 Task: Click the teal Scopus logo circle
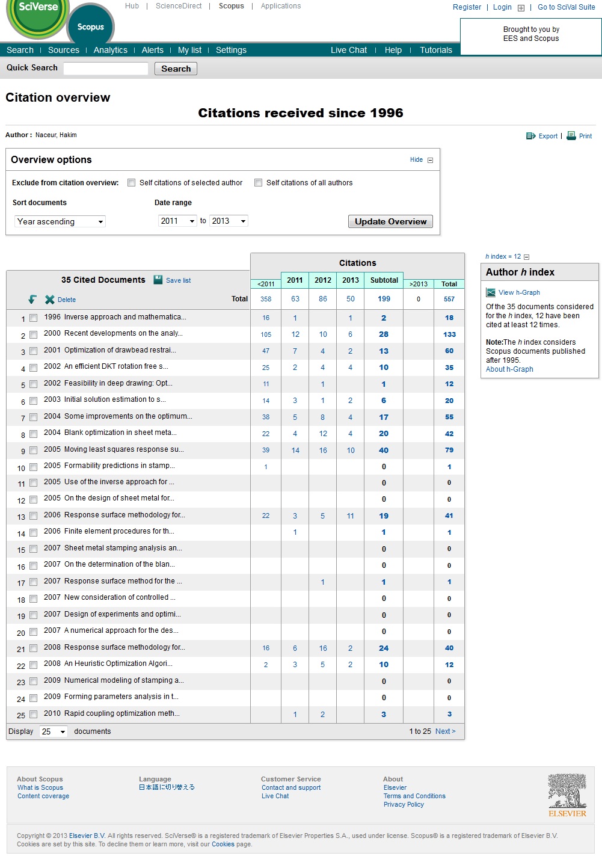pyautogui.click(x=91, y=26)
